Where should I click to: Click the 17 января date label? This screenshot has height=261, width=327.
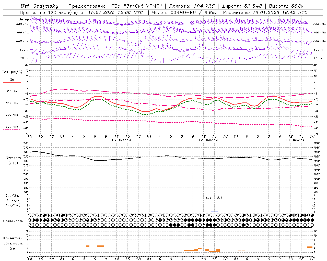point(208,140)
